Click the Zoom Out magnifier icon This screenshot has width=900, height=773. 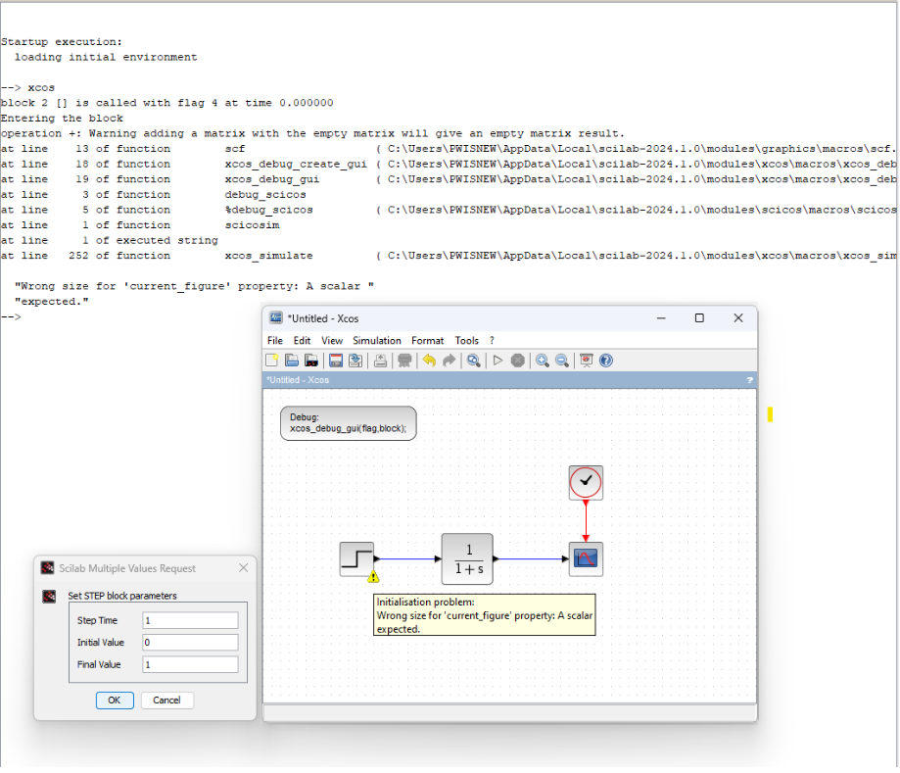562,361
